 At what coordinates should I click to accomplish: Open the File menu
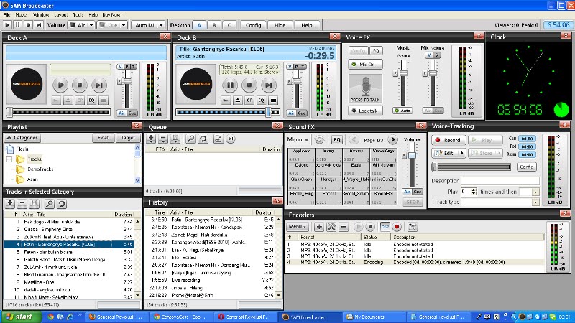6,14
